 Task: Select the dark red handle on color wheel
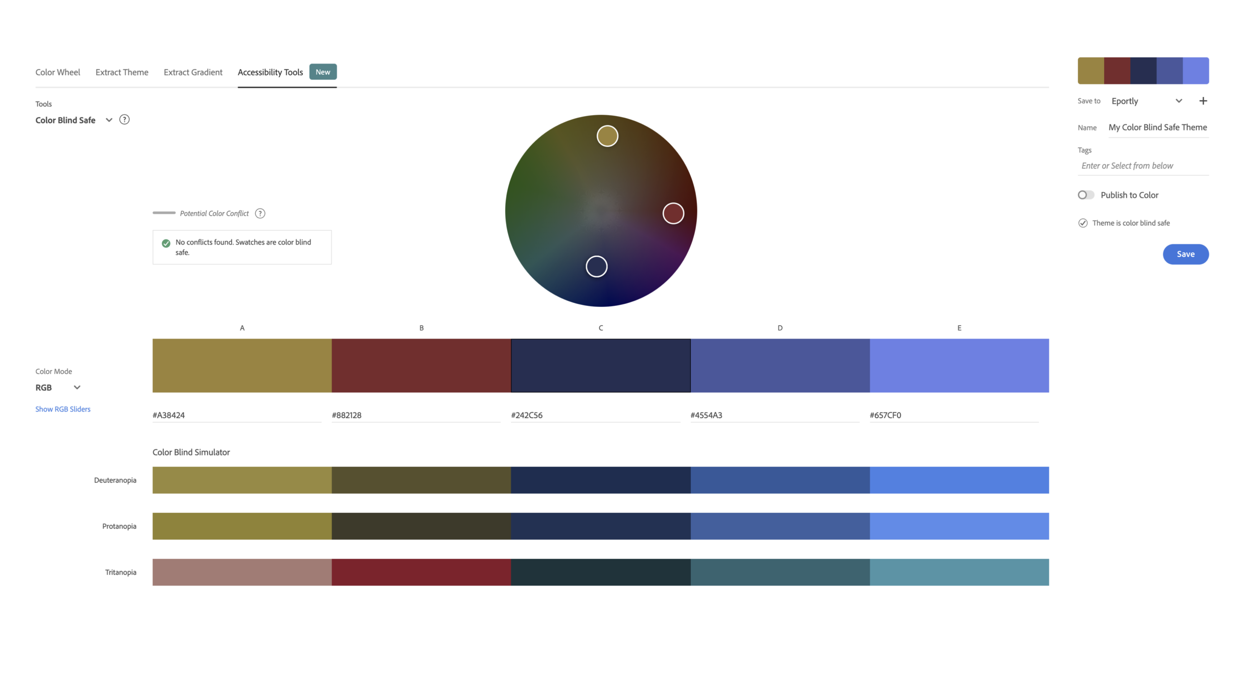673,213
